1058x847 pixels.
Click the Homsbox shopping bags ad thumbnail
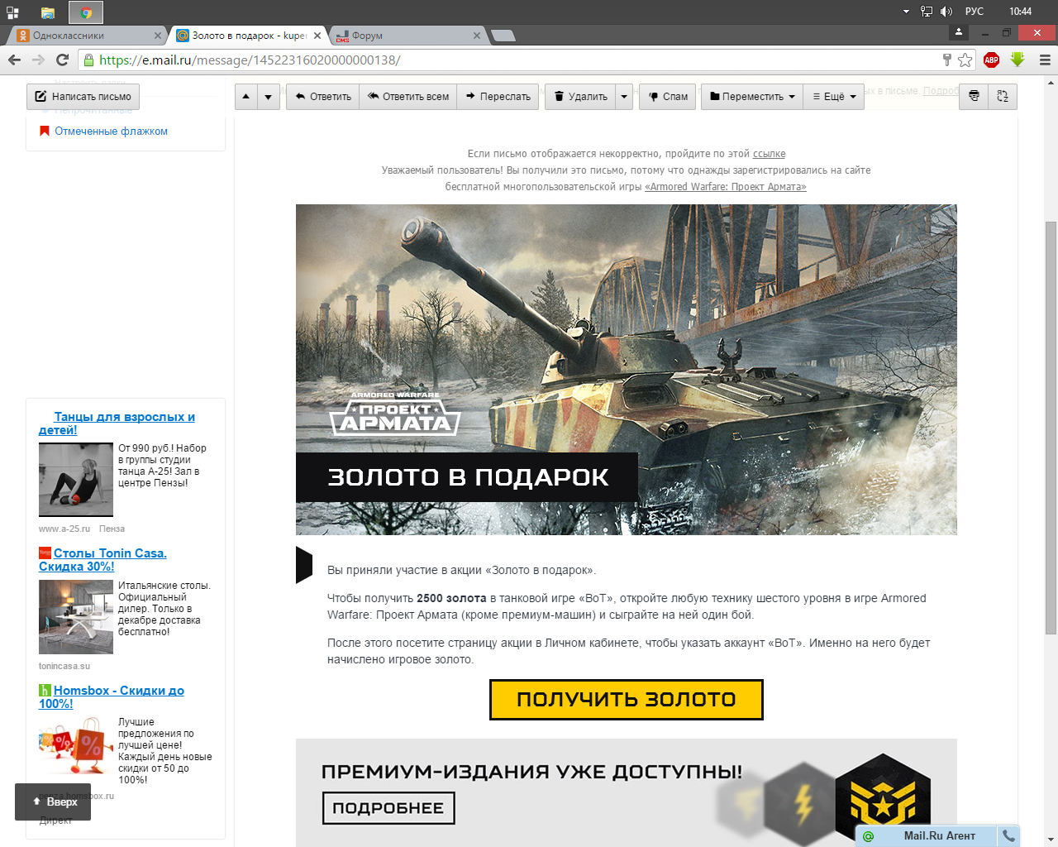75,746
